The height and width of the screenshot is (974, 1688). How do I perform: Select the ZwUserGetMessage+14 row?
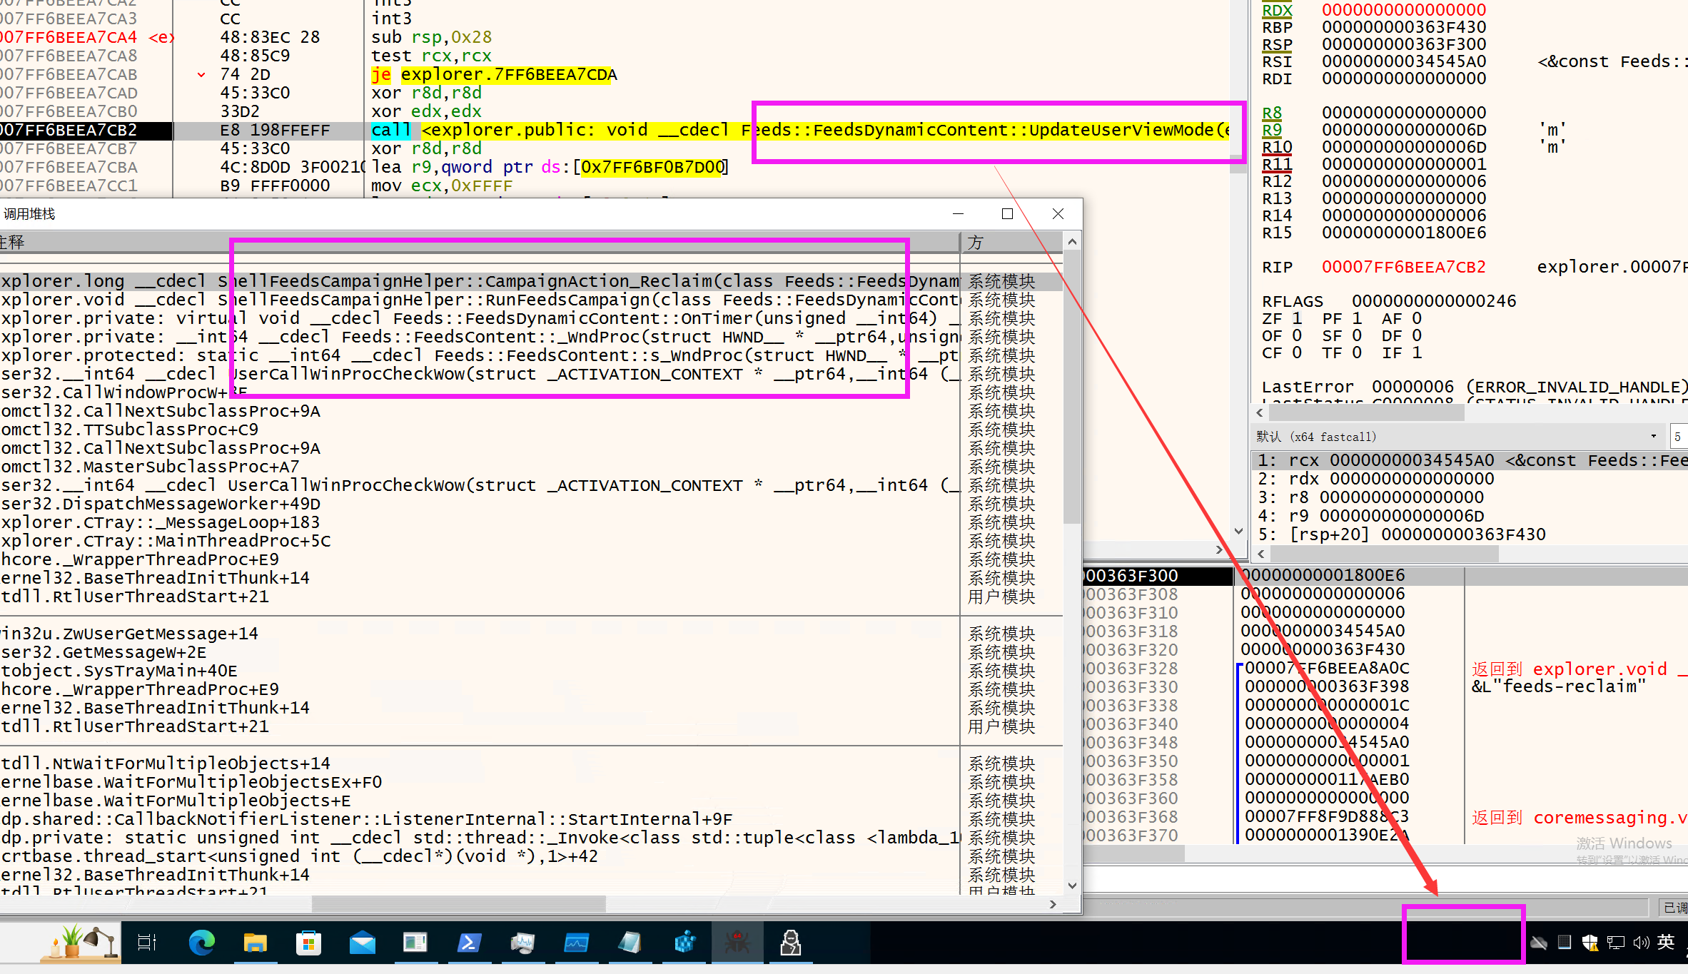(531, 634)
